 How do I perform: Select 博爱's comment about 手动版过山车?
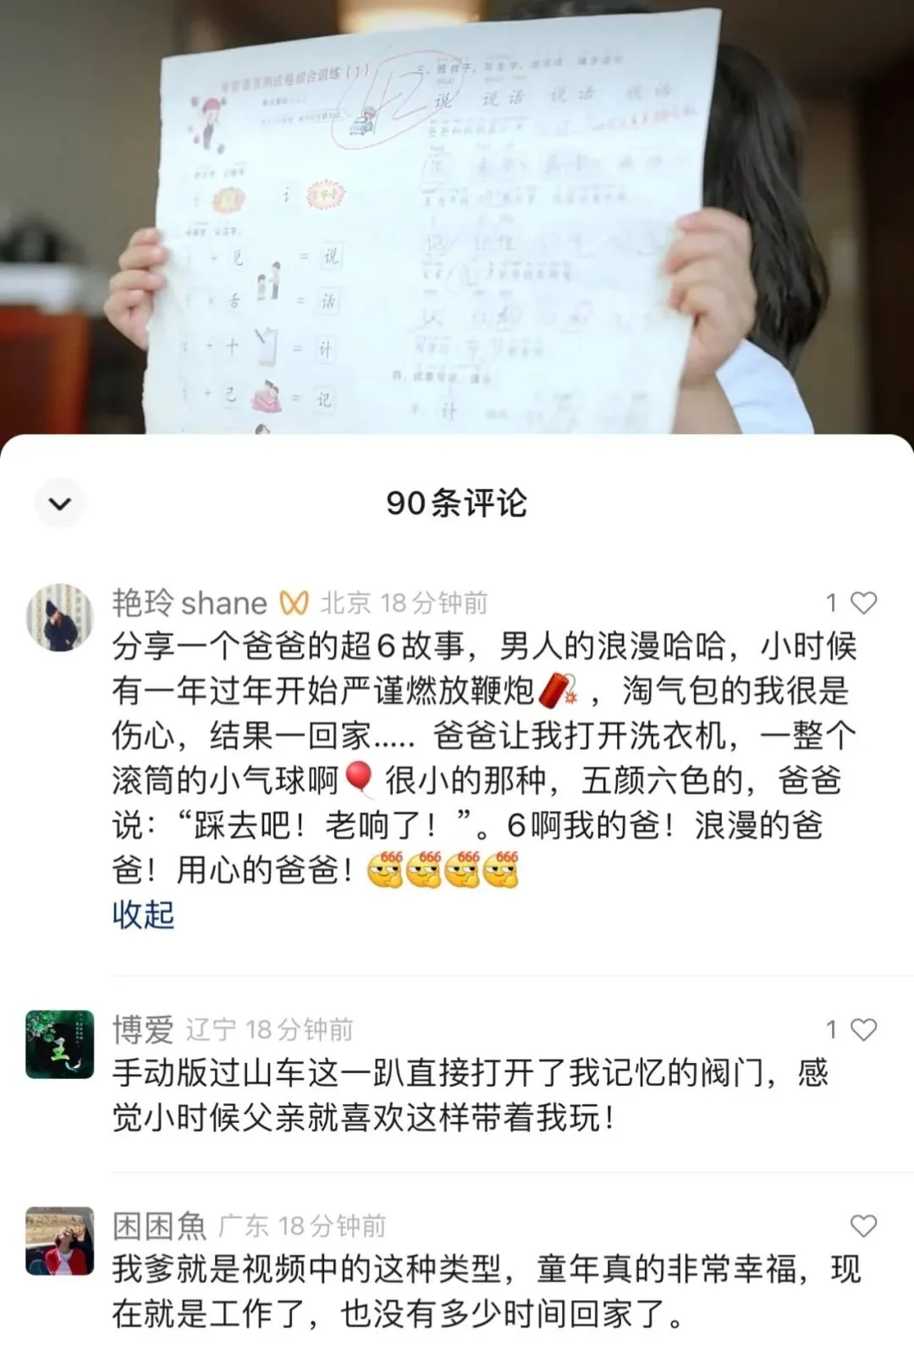[470, 1095]
